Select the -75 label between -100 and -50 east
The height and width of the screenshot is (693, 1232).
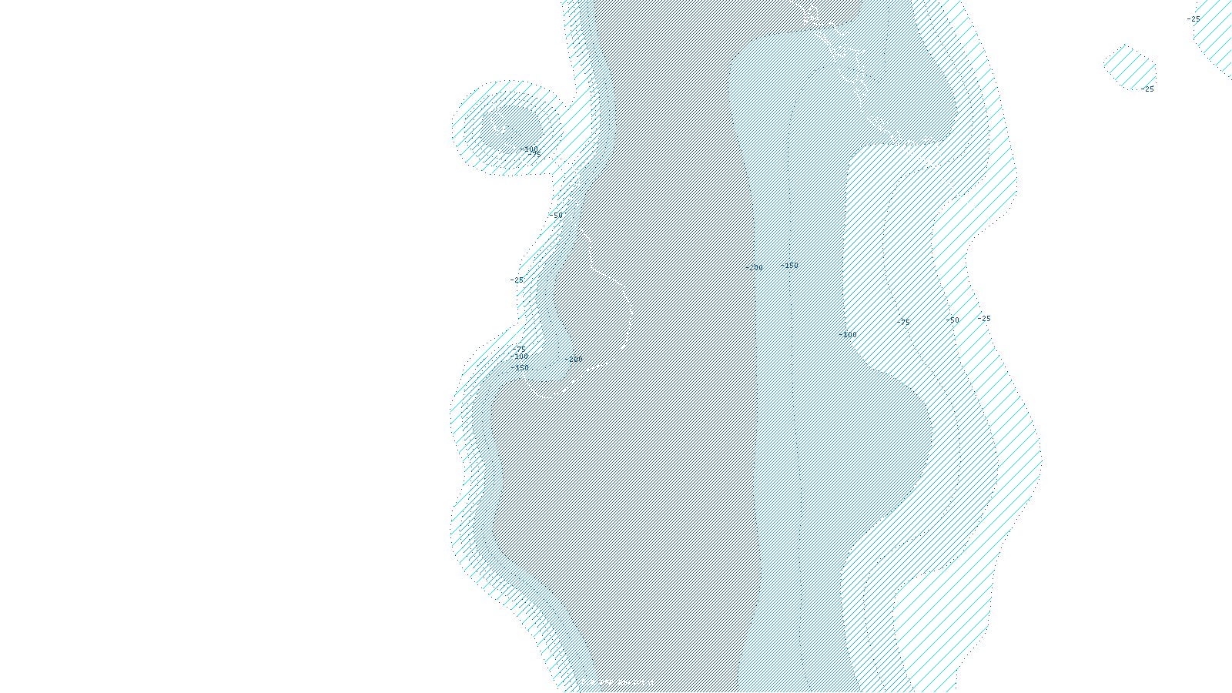[903, 323]
